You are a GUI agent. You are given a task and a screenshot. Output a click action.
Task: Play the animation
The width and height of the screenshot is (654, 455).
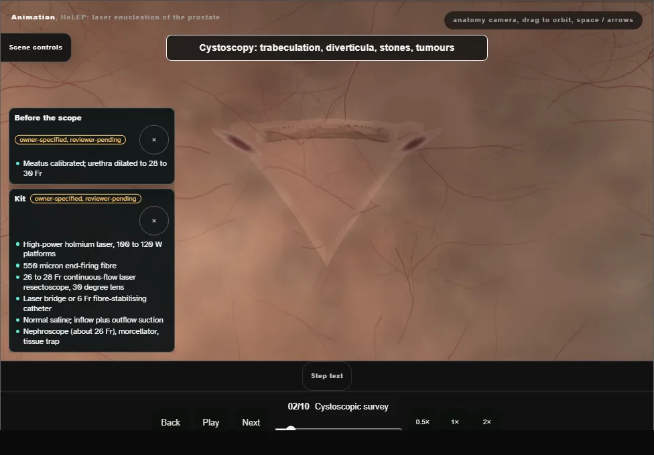[210, 422]
